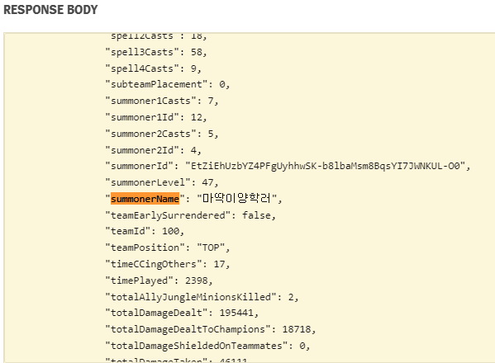The image size is (495, 363).
Task: Select the "timePlayed": 2398 line
Action: click(159, 280)
